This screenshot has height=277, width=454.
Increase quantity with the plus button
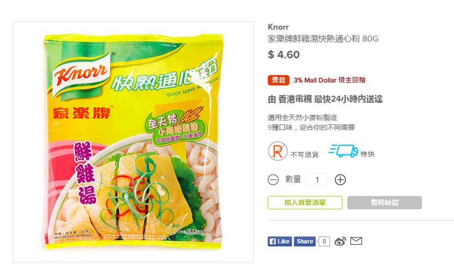(340, 180)
